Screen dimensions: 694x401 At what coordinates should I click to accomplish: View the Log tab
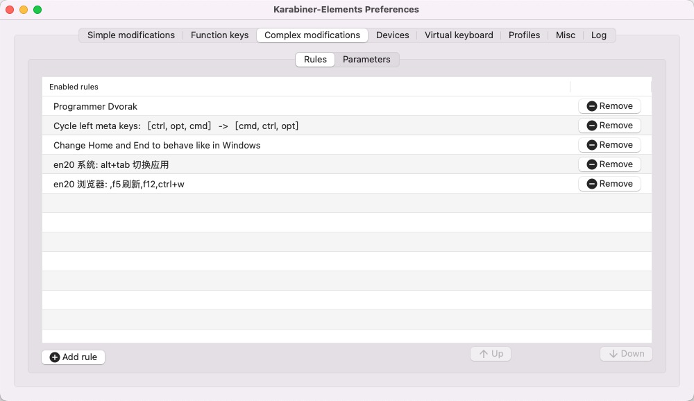coord(598,35)
